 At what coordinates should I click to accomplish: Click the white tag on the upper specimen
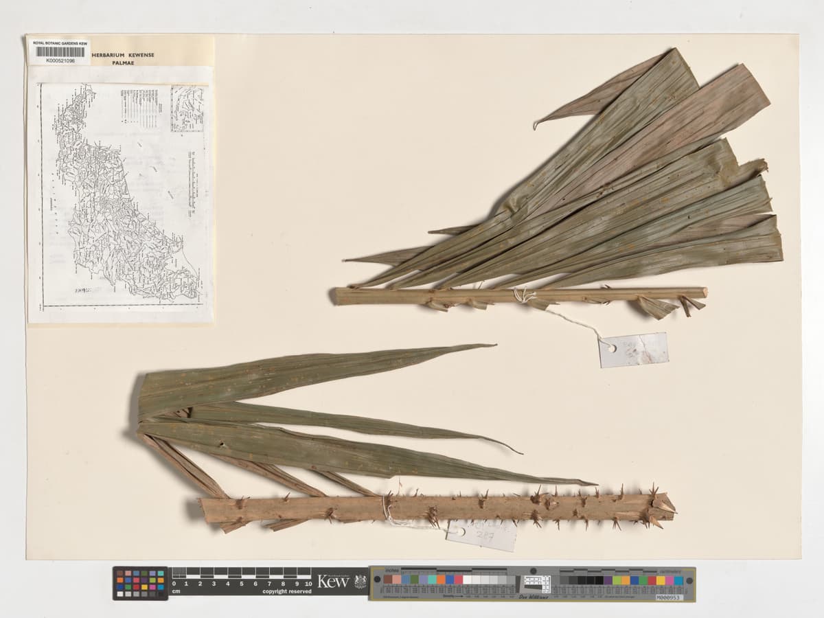pos(633,350)
